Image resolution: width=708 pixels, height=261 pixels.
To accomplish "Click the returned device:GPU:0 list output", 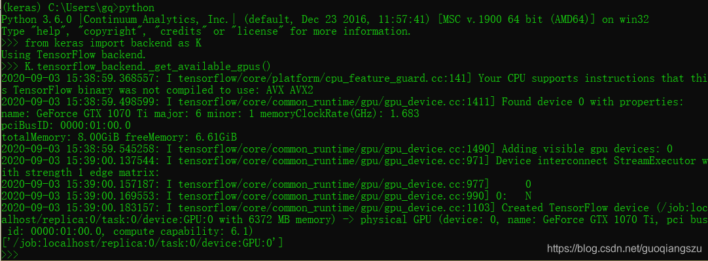I will 142,243.
